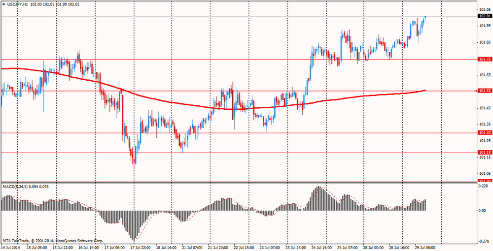This screenshot has width=493, height=251.
Task: Click the 102.05 value on price scale
Action: click(x=484, y=9)
